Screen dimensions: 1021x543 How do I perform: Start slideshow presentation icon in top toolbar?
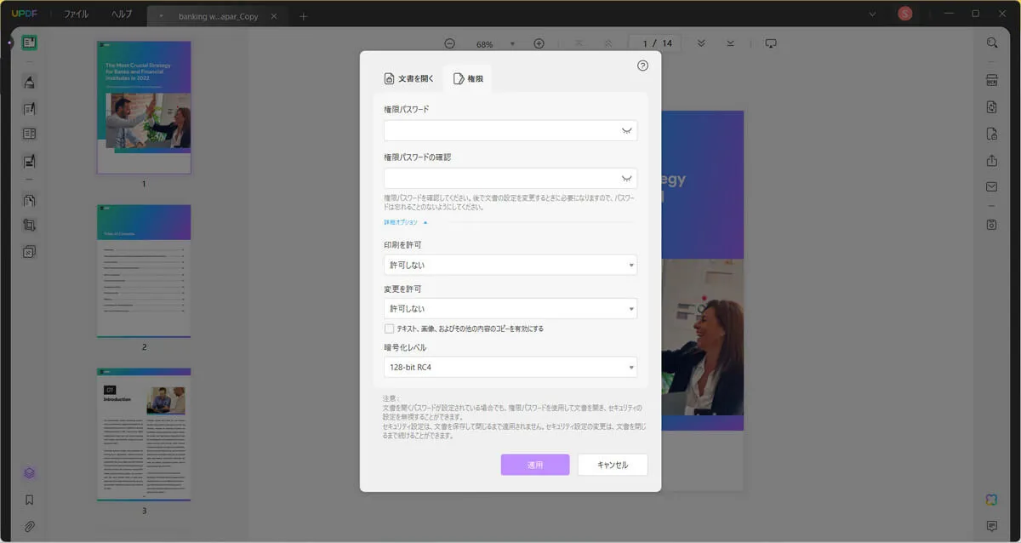(771, 43)
